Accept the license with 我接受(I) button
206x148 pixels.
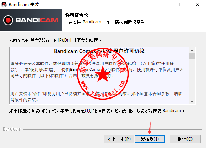[x=150, y=139]
